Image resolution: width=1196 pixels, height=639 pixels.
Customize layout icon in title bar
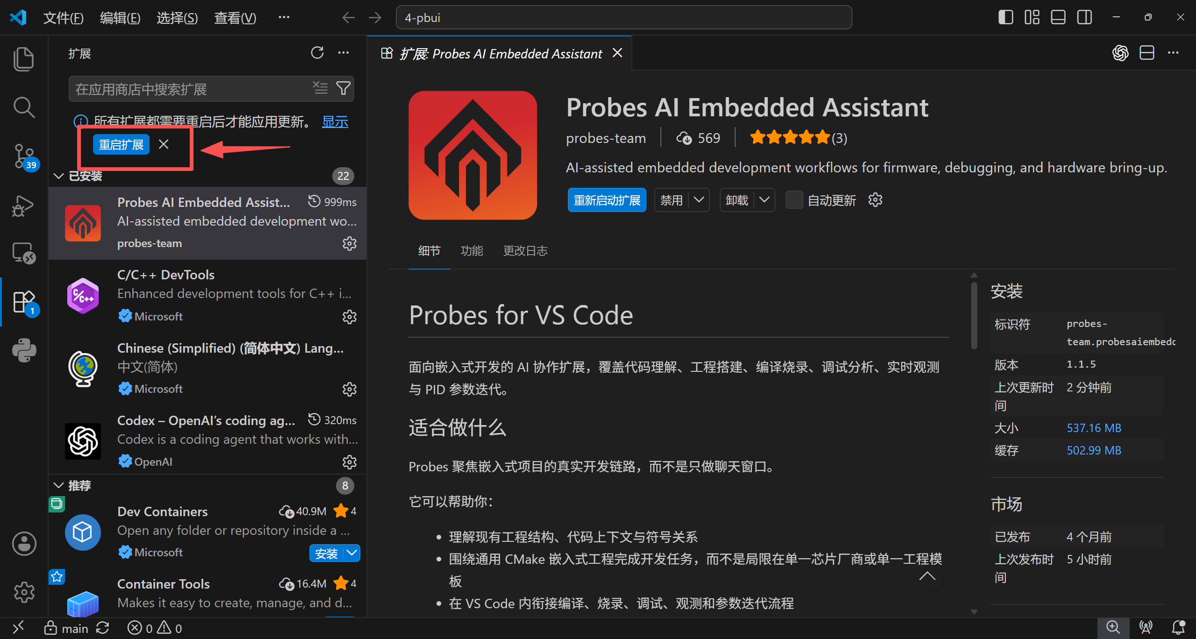tap(1032, 17)
